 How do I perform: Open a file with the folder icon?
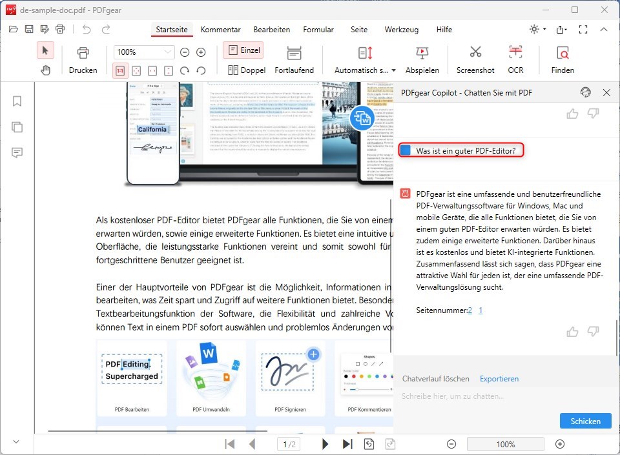14,29
